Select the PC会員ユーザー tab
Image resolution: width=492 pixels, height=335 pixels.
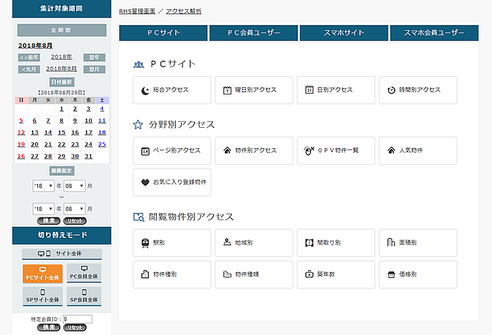253,33
